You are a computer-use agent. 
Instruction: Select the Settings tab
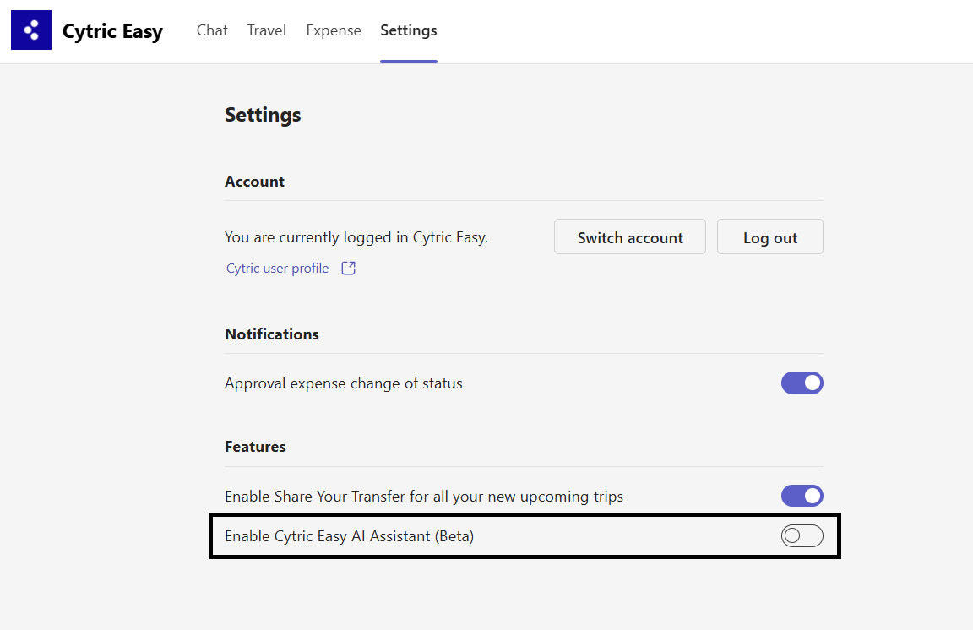click(409, 30)
